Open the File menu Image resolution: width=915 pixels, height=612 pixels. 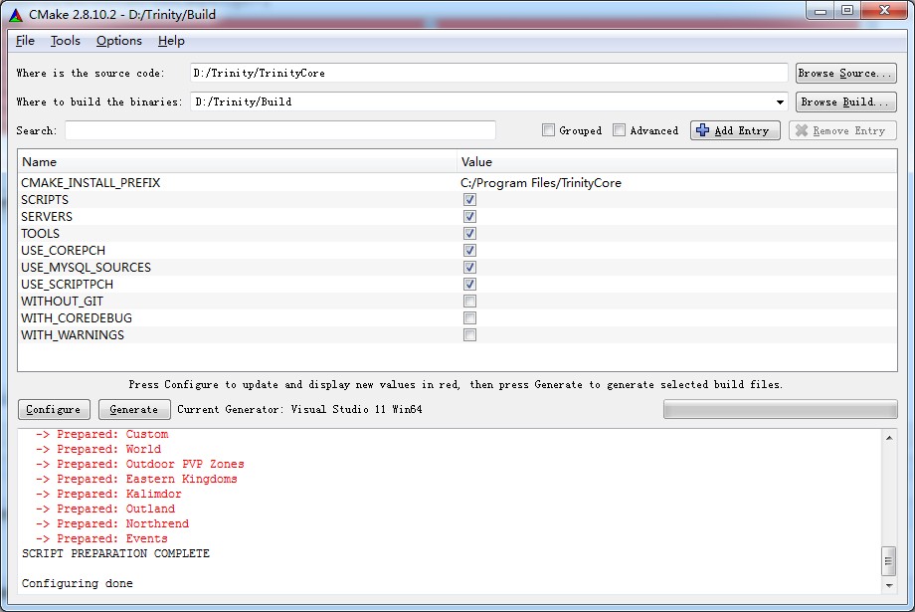[25, 41]
